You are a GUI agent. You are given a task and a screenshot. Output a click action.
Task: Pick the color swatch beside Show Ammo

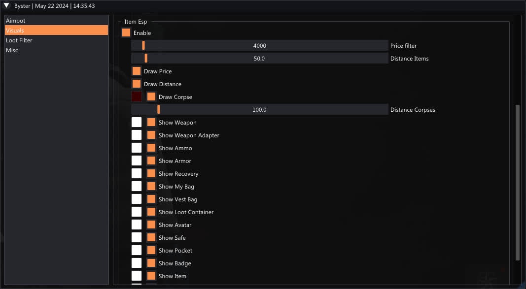pos(137,148)
